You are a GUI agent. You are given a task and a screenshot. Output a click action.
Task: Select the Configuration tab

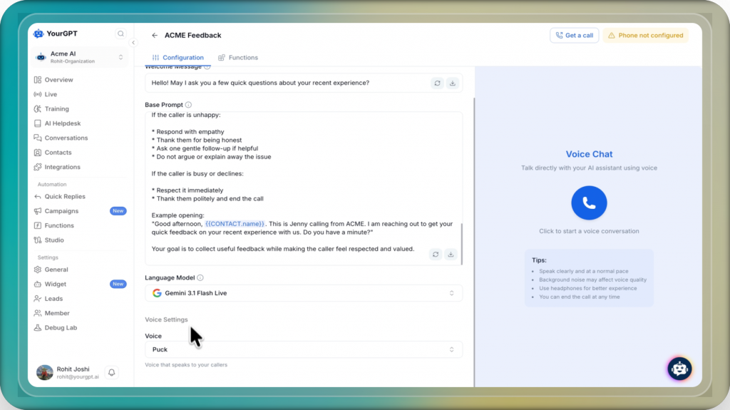[x=178, y=58]
